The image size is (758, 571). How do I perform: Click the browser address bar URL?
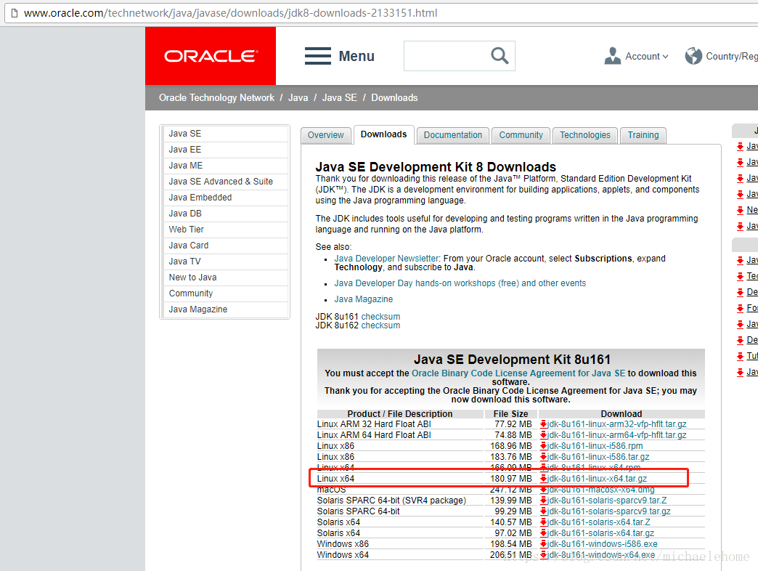pyautogui.click(x=231, y=13)
